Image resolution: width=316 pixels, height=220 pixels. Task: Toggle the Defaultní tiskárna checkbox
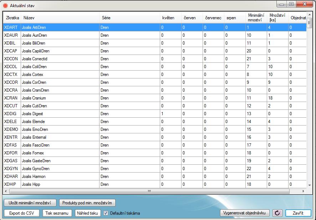point(106,213)
